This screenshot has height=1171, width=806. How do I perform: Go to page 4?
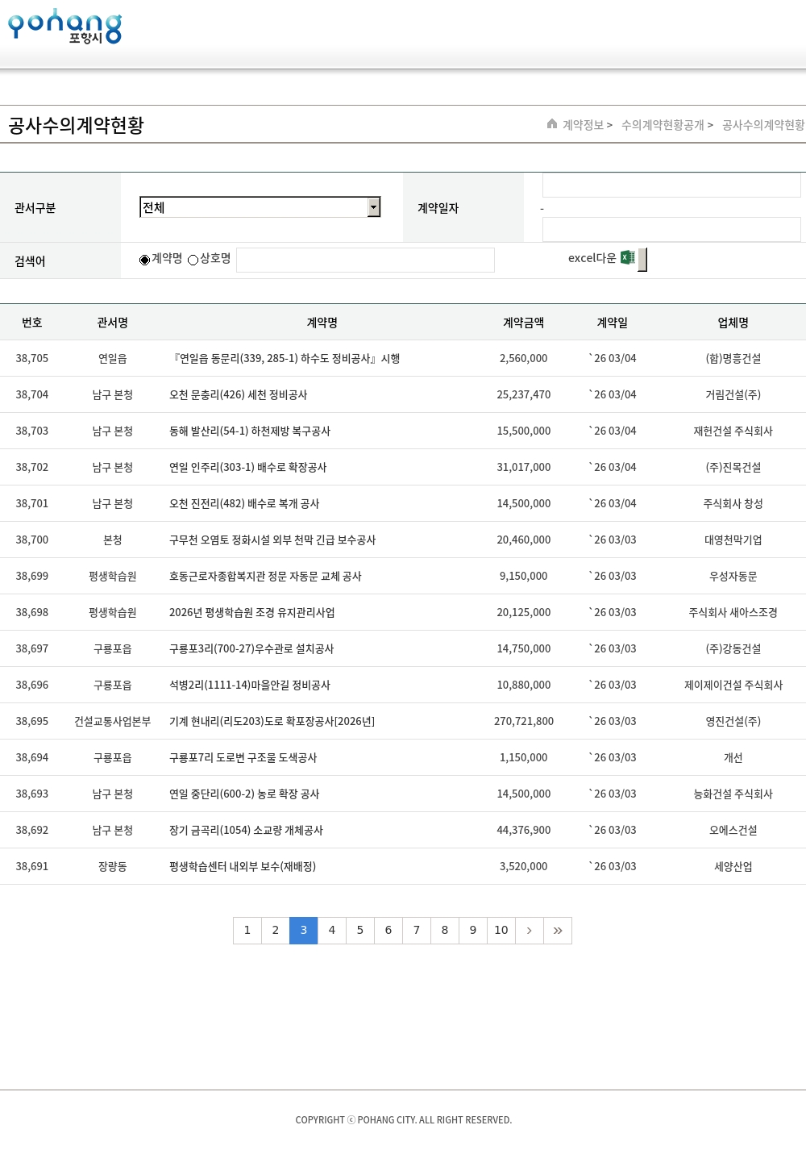click(x=332, y=931)
